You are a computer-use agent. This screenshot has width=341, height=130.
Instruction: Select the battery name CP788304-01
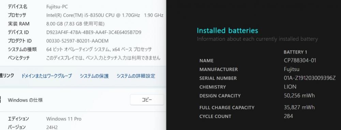pos(300,60)
